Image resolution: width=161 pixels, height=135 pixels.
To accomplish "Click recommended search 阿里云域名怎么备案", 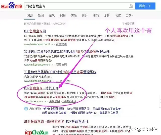I will [x=54, y=113].
